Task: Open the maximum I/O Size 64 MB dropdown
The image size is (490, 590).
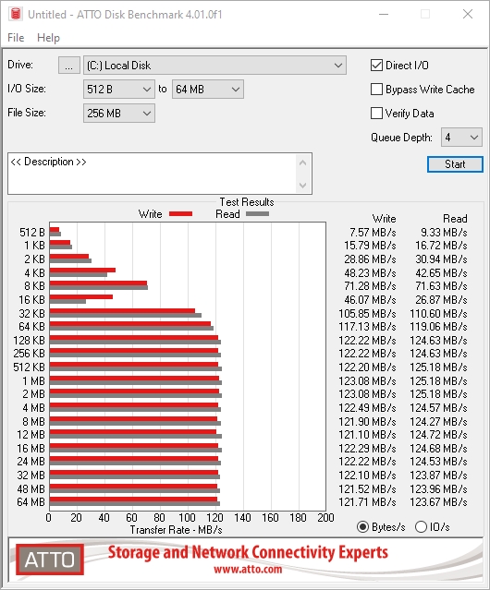Action: click(x=208, y=90)
